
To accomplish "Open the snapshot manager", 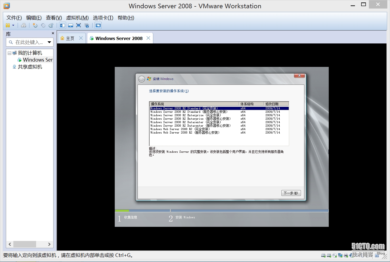I will point(51,25).
